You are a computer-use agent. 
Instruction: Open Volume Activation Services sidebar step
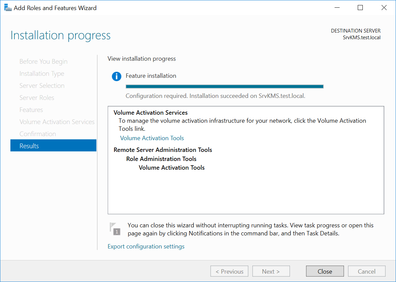pyautogui.click(x=57, y=122)
